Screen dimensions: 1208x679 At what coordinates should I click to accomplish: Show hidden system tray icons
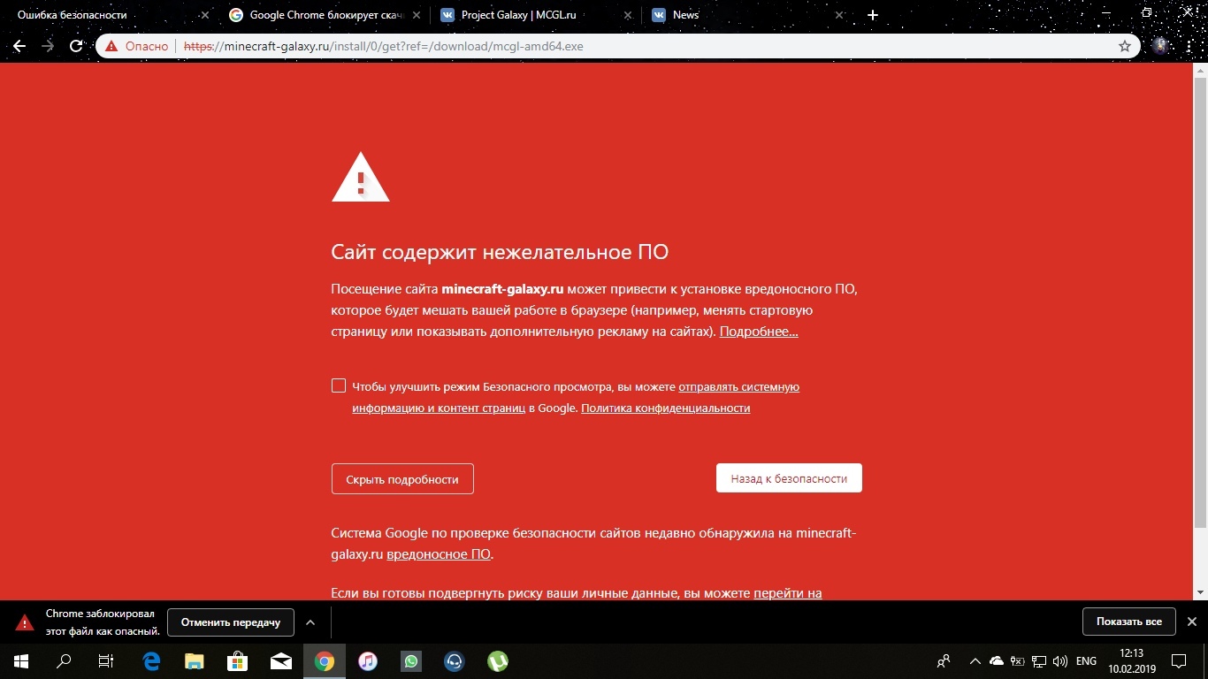pos(975,660)
